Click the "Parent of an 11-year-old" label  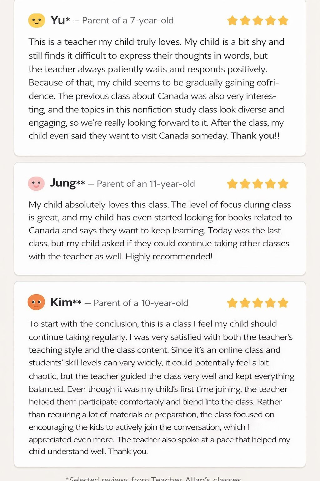coord(146,184)
